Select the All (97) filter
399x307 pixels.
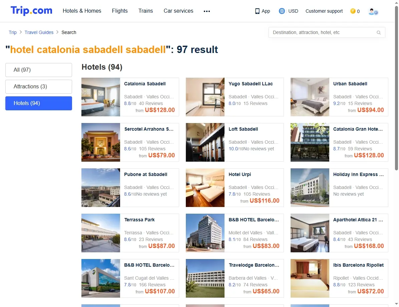39,70
